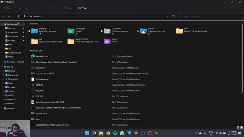Select Black and Orange Live Streaming YouTube Thumbnail
Image resolution: width=244 pixels, height=137 pixels.
point(58,108)
